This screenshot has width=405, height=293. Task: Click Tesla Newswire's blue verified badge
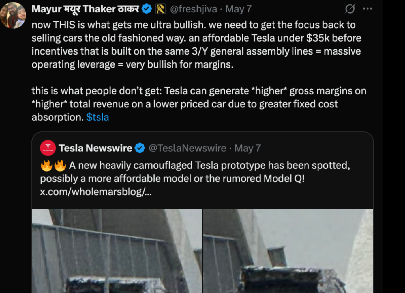pyautogui.click(x=140, y=148)
